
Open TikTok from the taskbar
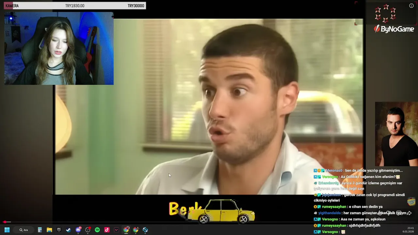[x=107, y=230]
